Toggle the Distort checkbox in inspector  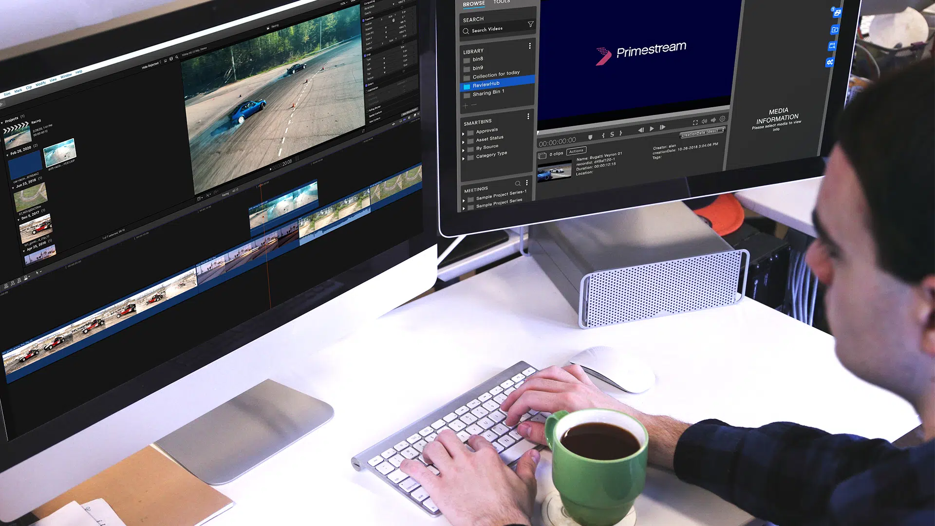[x=366, y=85]
